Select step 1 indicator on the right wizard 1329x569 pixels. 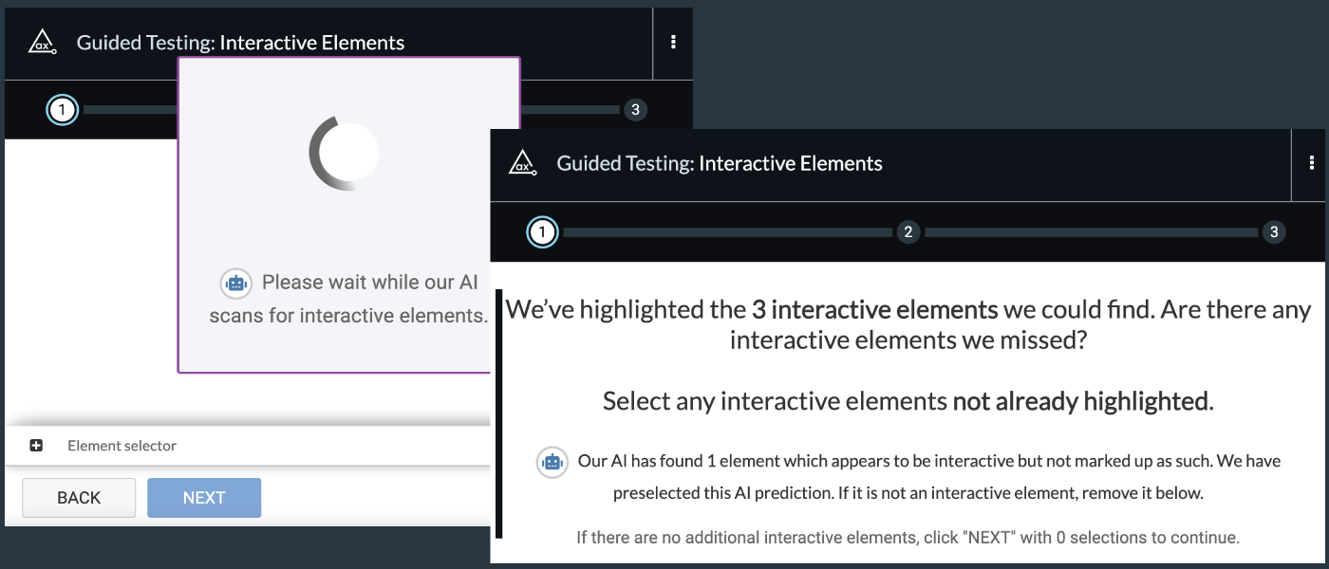coord(543,231)
